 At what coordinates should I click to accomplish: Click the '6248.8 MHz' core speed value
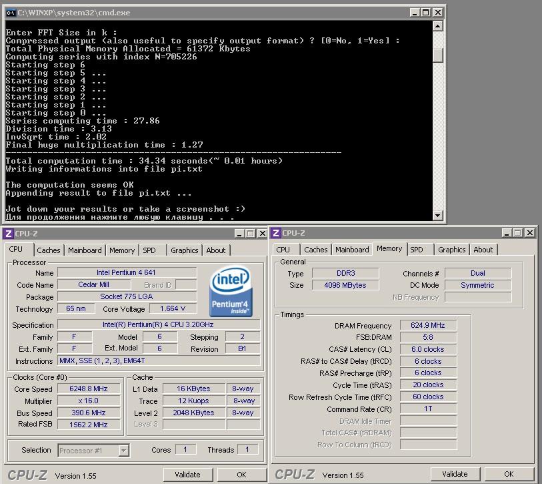[89, 389]
